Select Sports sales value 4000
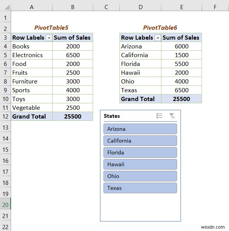 pyautogui.click(x=73, y=90)
